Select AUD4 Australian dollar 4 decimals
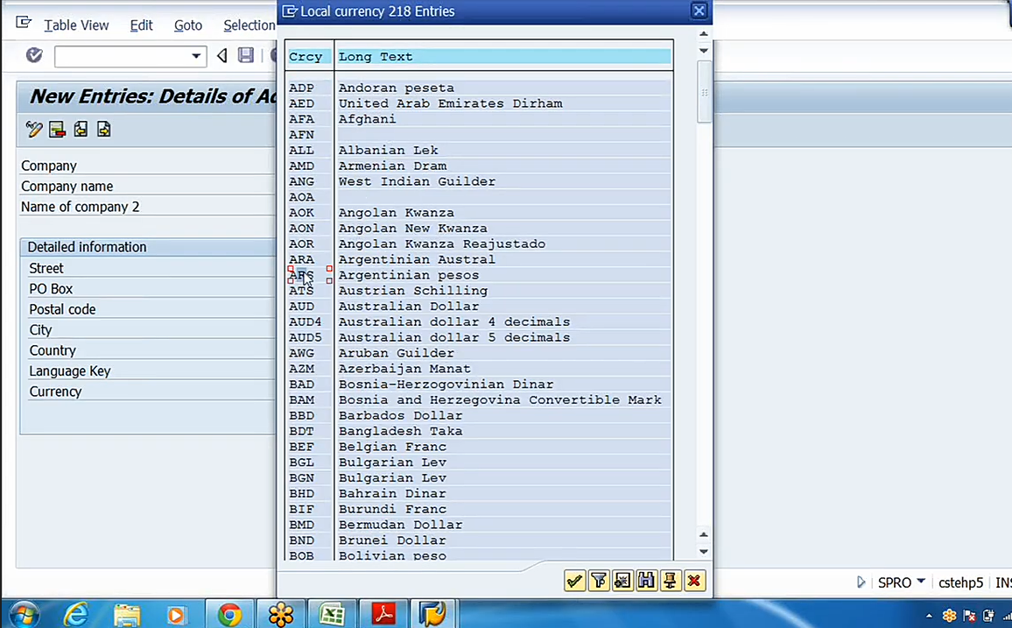Screen dimensions: 1012x628 click(480, 322)
